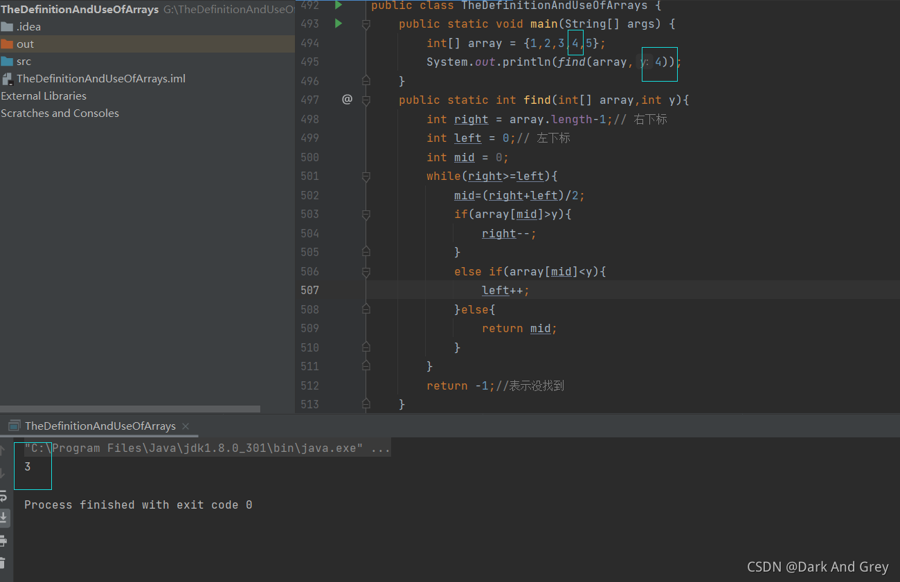Click the run tab's application icon
The image size is (900, 582).
tap(14, 426)
